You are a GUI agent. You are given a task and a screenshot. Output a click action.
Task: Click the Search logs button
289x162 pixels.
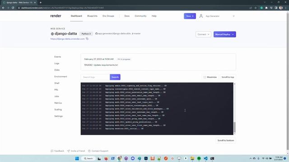[x=115, y=77]
